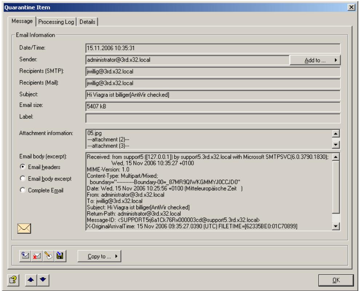Click the Return-Path header line
Screen dimensions: 359x291
pyautogui.click(x=134, y=214)
